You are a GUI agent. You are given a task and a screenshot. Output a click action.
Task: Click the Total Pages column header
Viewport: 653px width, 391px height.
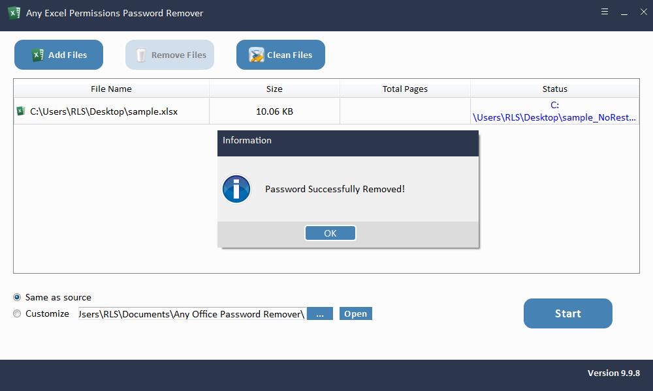point(405,89)
